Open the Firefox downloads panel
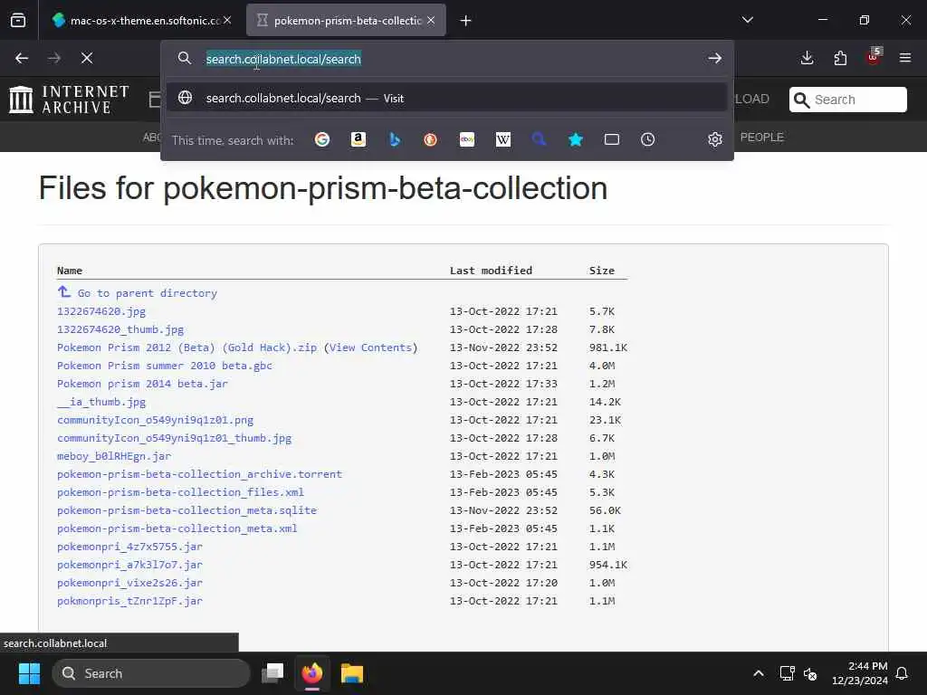This screenshot has width=927, height=695. [807, 58]
